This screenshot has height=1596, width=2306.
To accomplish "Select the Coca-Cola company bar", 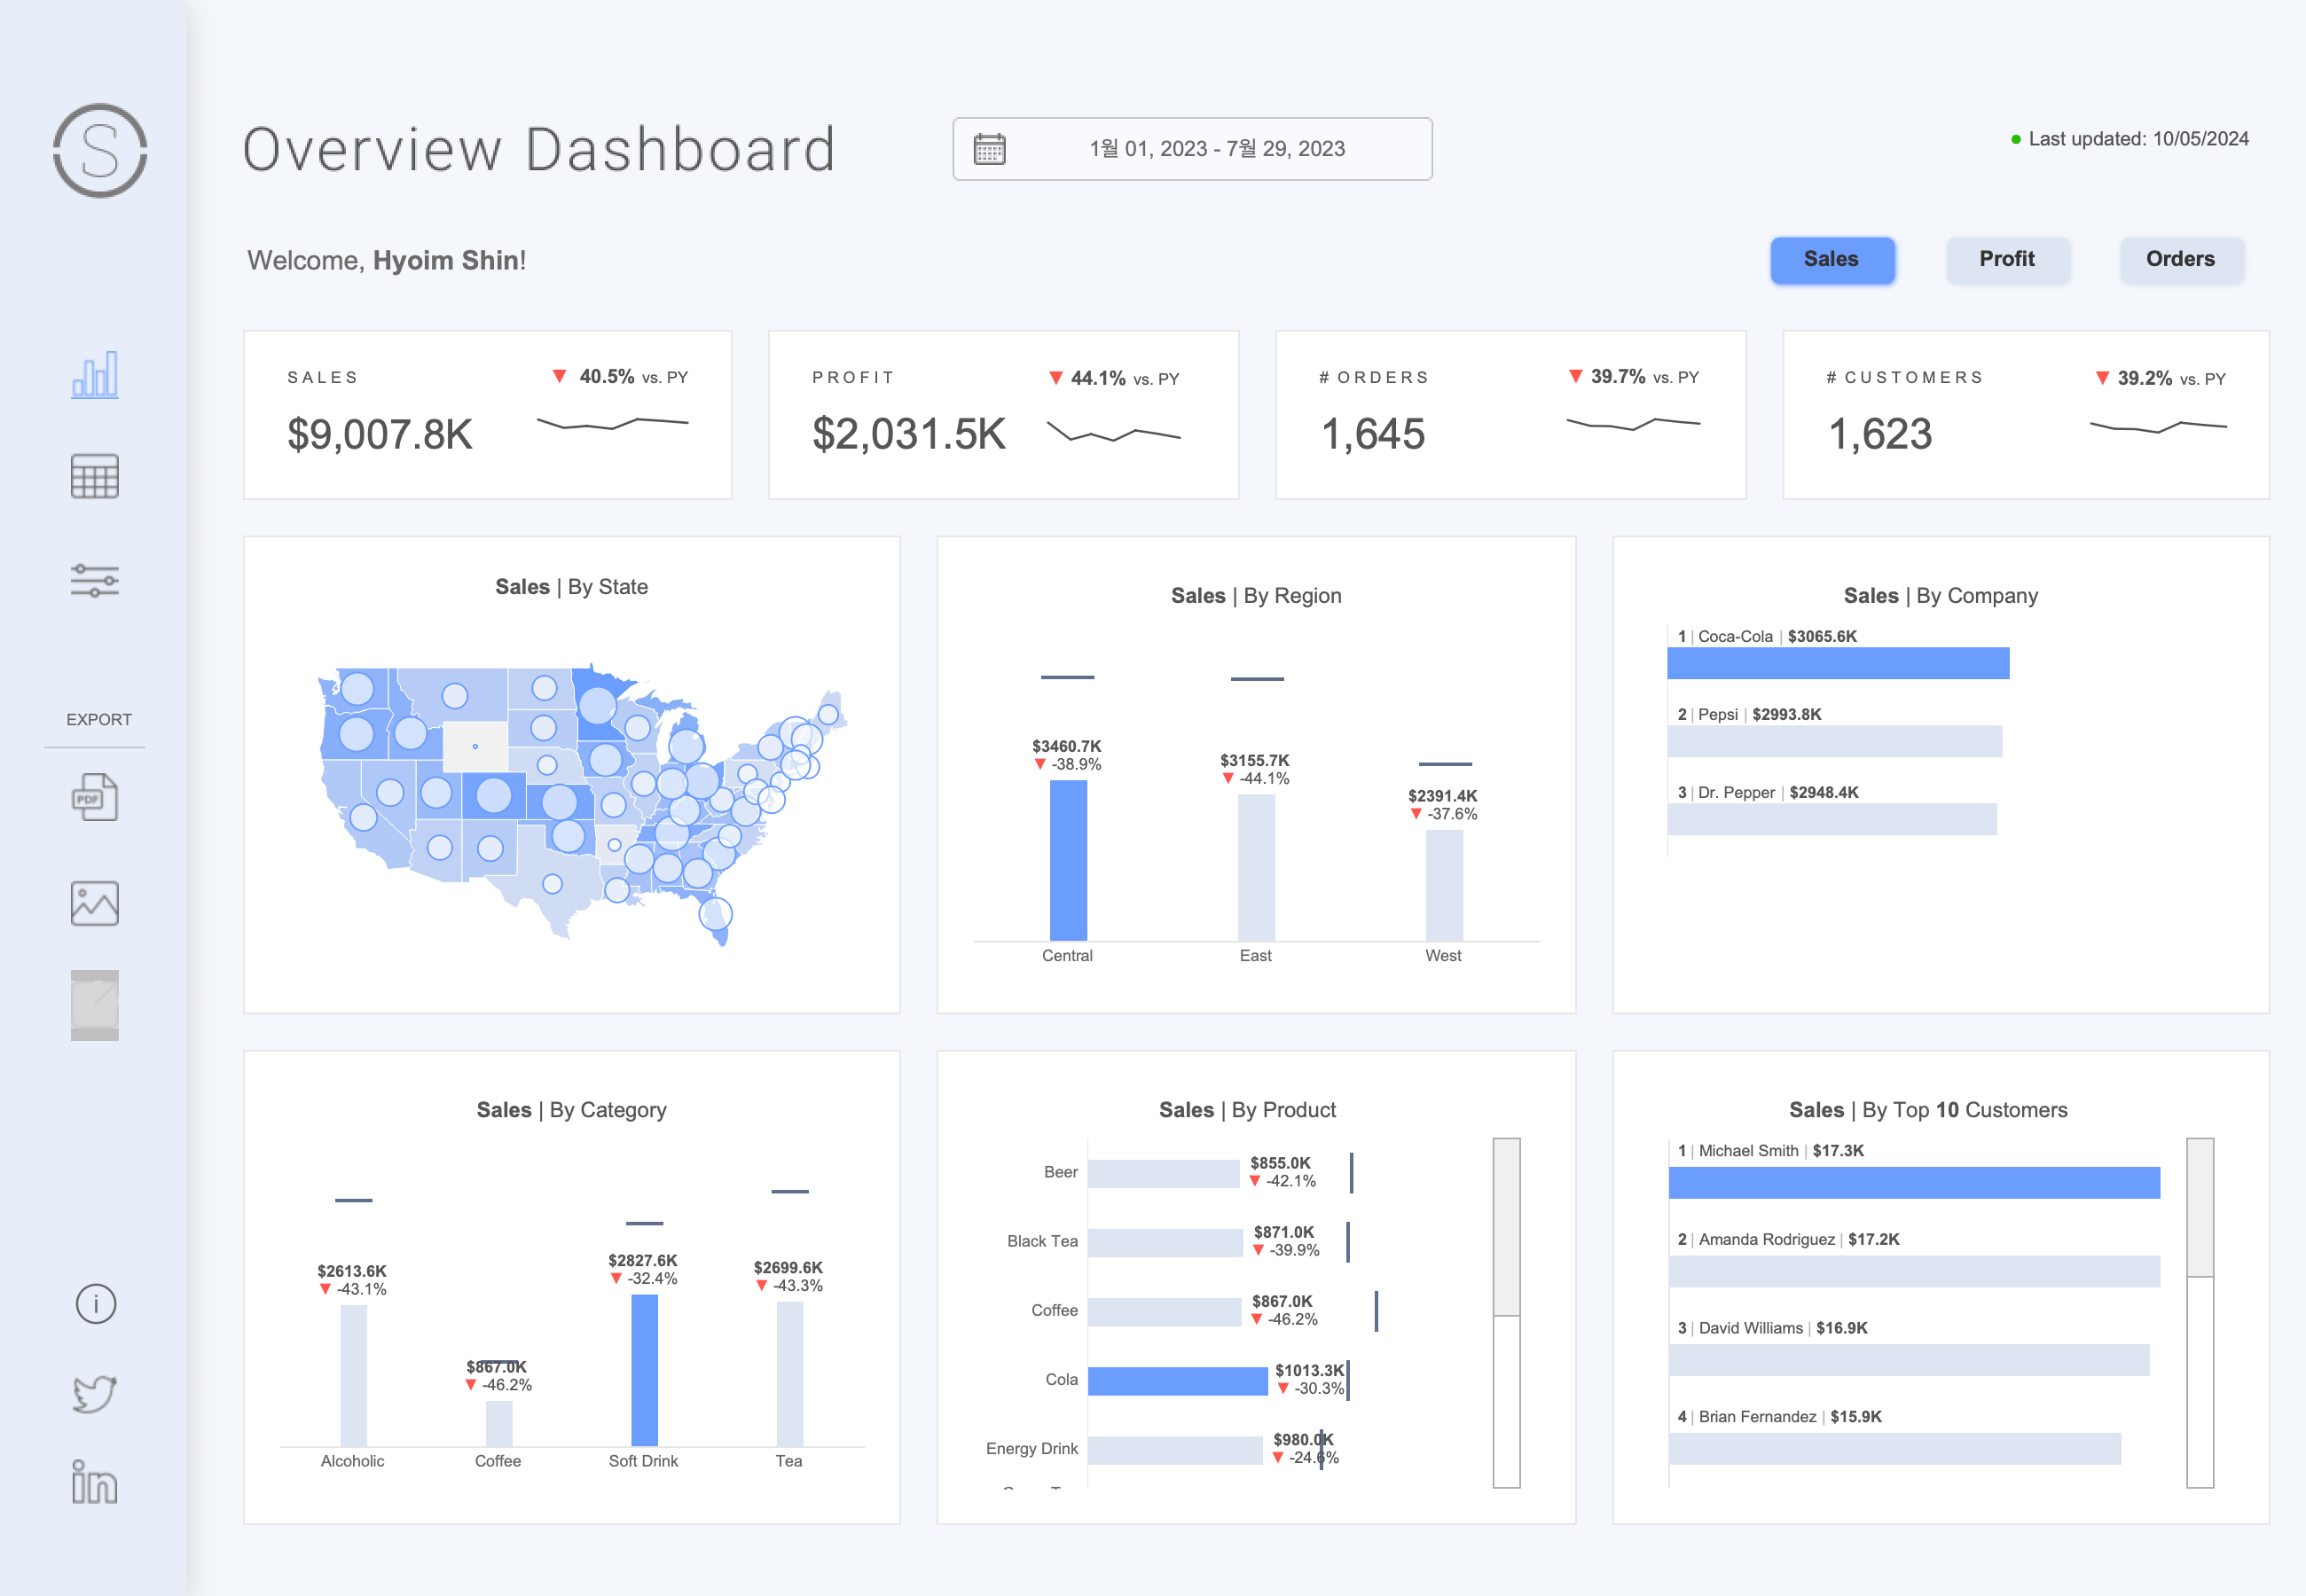I will 1837,663.
